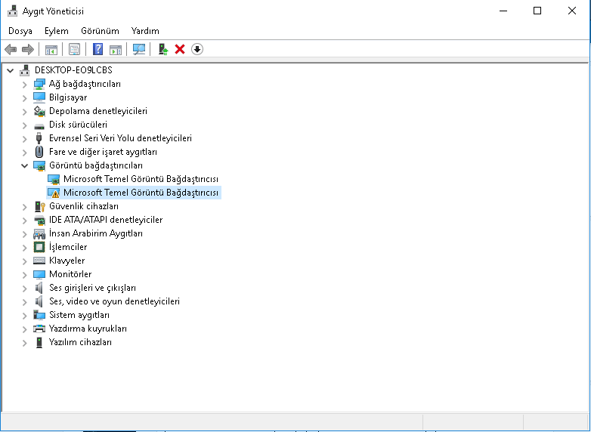Open the Properties toolbar icon
Image resolution: width=591 pixels, height=432 pixels.
74,49
